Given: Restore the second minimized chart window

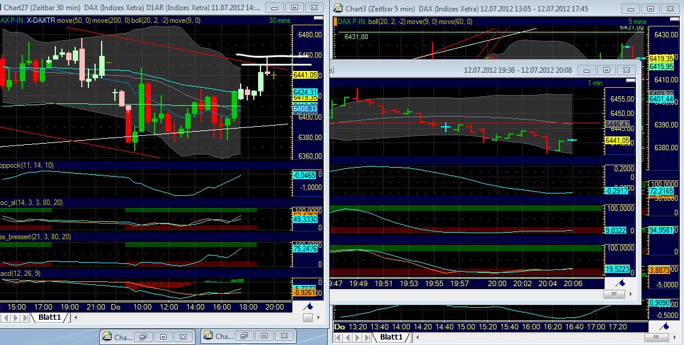Looking at the screenshot, I should [244, 336].
